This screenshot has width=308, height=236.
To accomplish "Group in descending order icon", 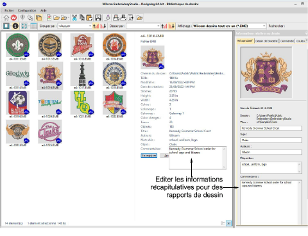I will point(103,26).
